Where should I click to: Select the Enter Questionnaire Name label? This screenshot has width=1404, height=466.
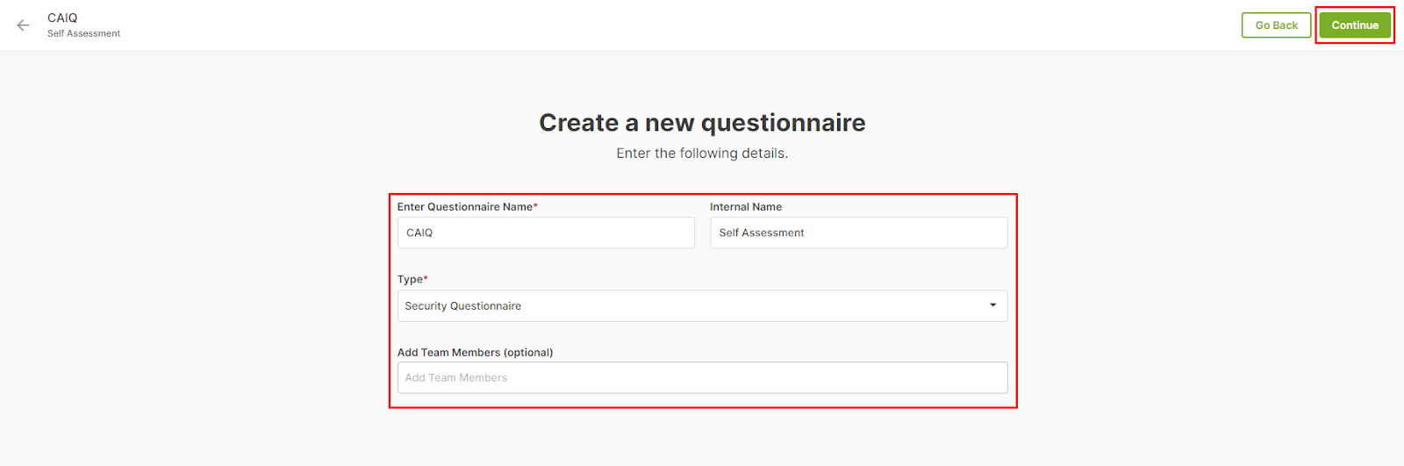[x=465, y=207]
